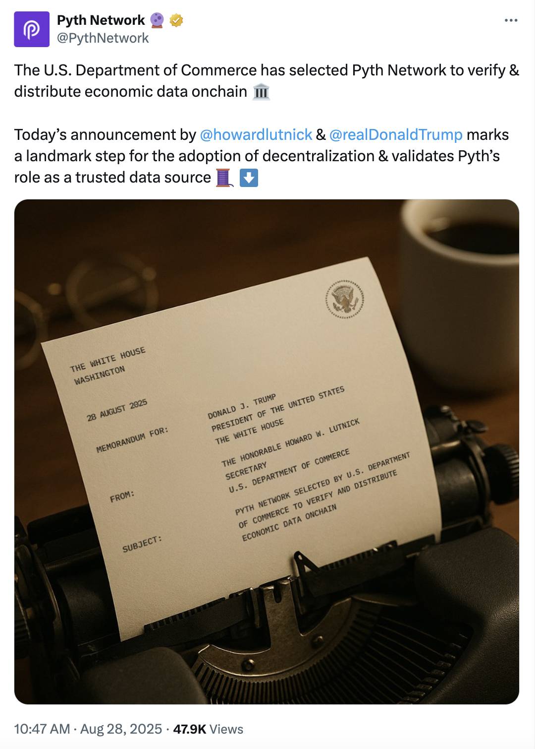Image resolution: width=535 pixels, height=749 pixels.
Task: Click the blue down arrow emoji
Action: pos(249,178)
